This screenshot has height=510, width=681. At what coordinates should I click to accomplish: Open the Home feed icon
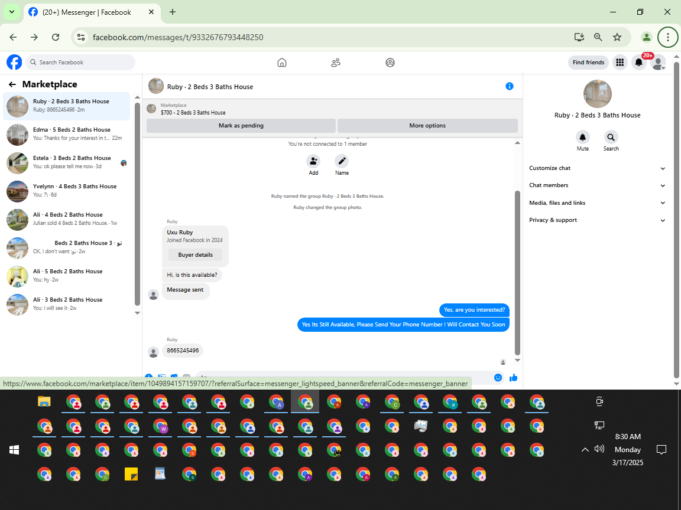(x=282, y=63)
